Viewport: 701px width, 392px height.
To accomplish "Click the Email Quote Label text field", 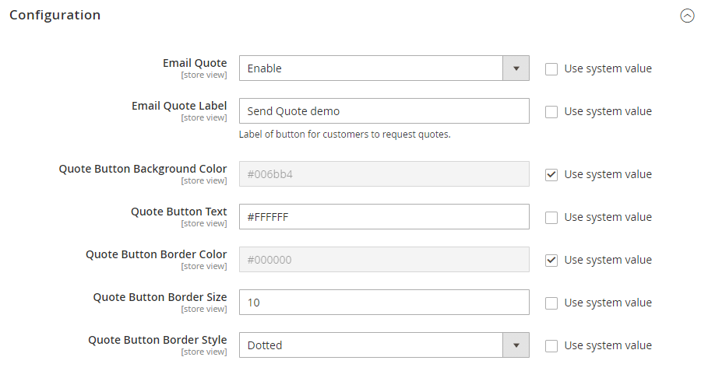I will tap(384, 111).
